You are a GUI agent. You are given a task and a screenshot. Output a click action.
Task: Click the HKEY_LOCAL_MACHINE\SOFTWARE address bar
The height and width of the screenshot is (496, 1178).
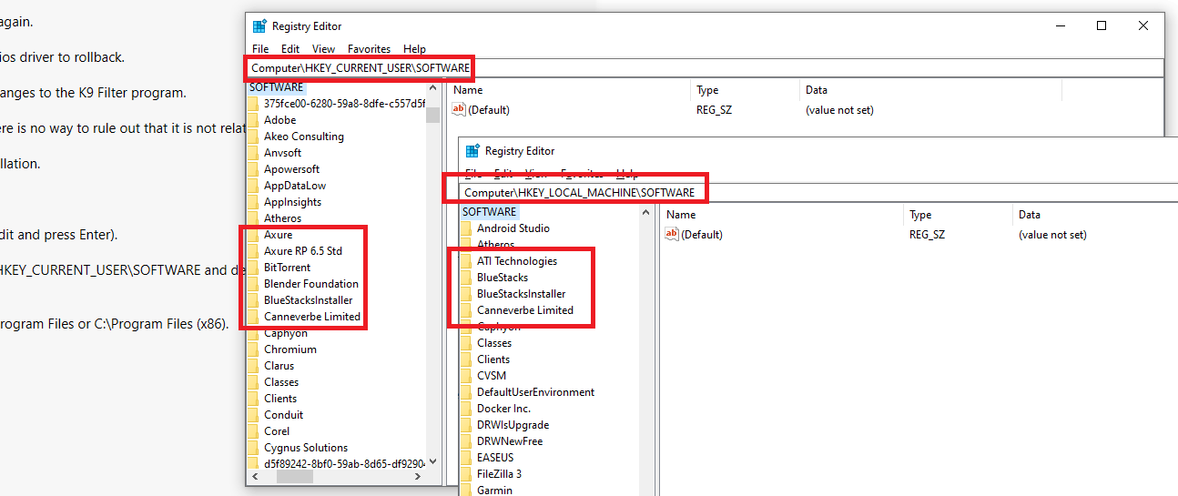[x=817, y=193]
